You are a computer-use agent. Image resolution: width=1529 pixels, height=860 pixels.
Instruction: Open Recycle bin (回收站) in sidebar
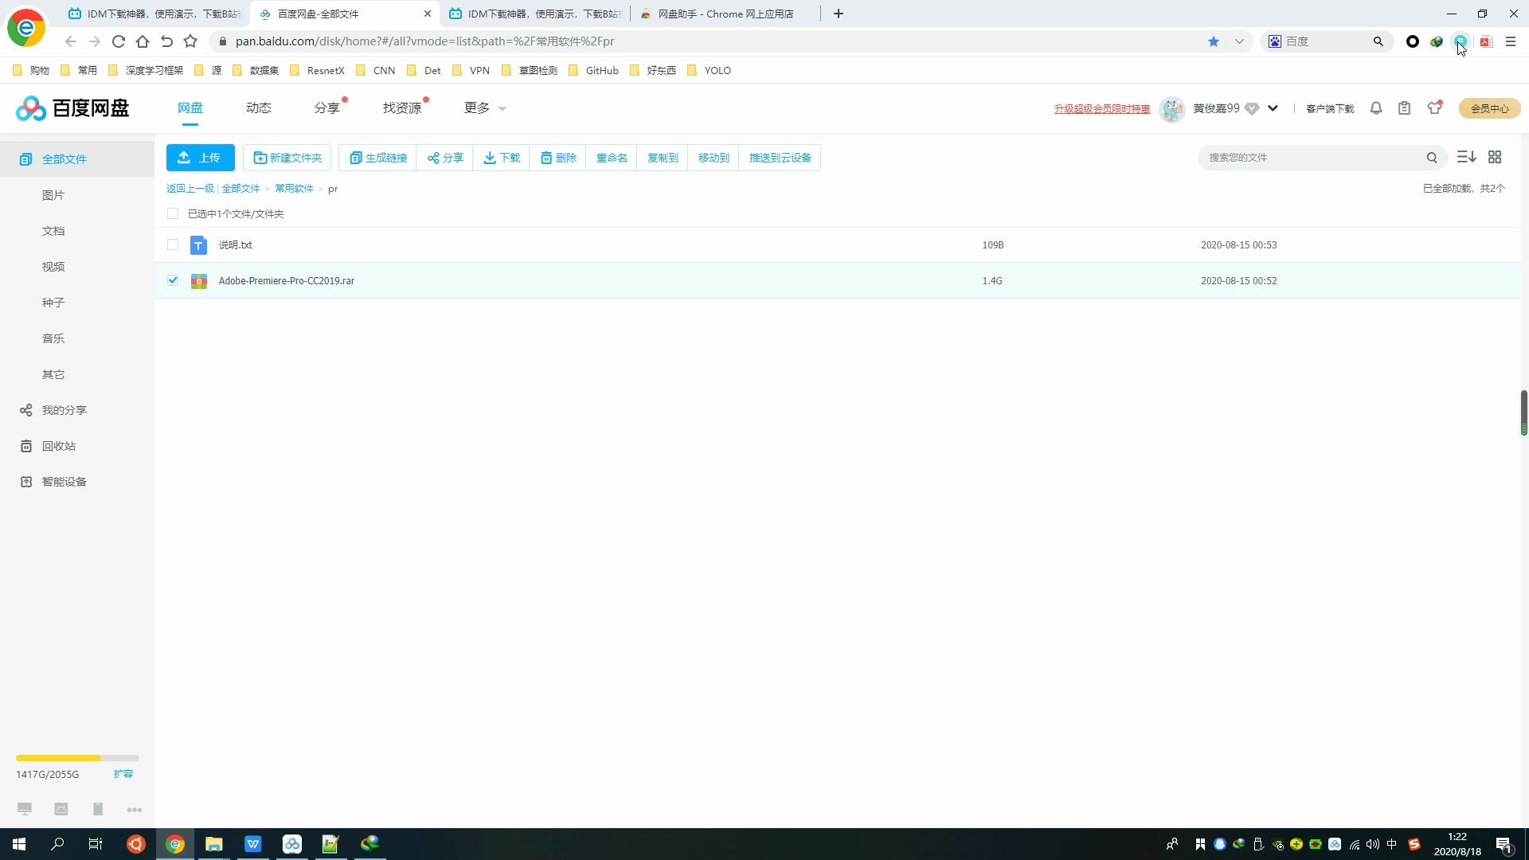point(58,446)
